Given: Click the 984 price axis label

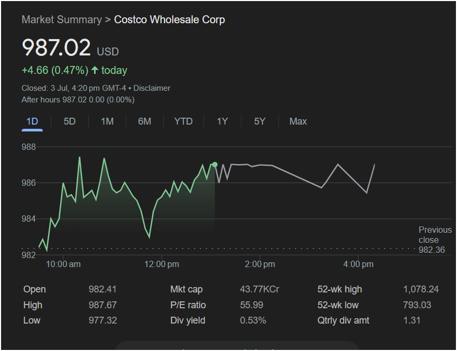Looking at the screenshot, I should point(29,219).
